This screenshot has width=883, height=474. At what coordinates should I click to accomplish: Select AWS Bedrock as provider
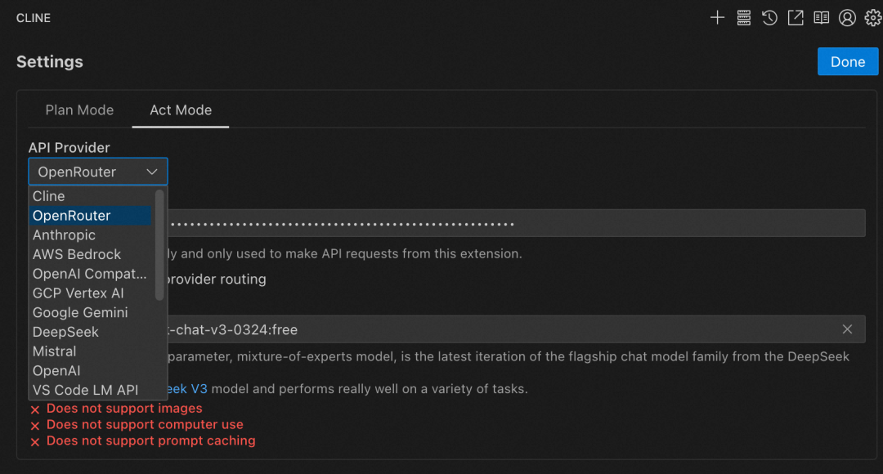77,254
